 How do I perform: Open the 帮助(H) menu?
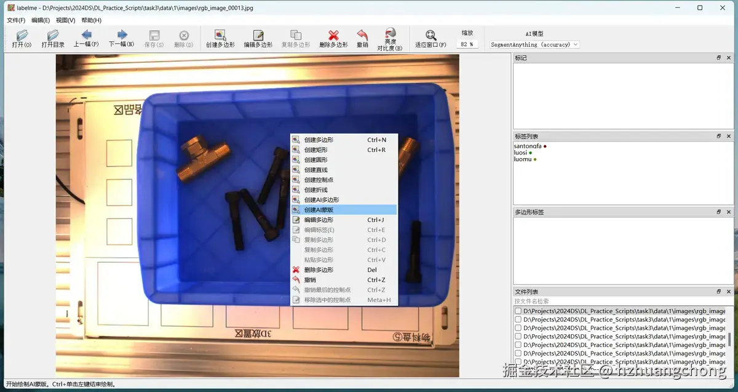click(x=92, y=20)
